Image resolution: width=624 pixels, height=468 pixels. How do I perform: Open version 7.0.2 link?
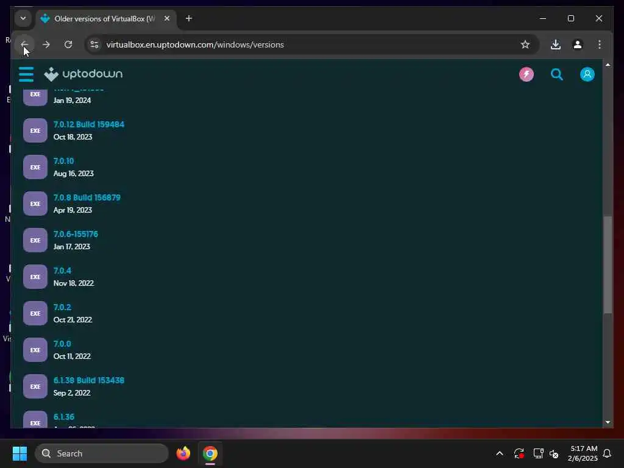pyautogui.click(x=62, y=308)
